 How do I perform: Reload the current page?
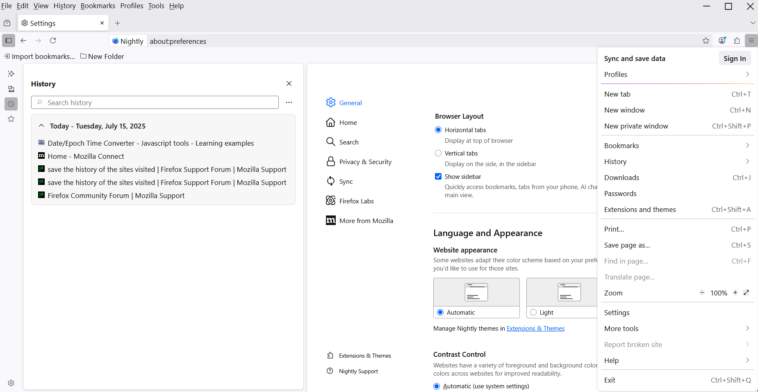(53, 41)
